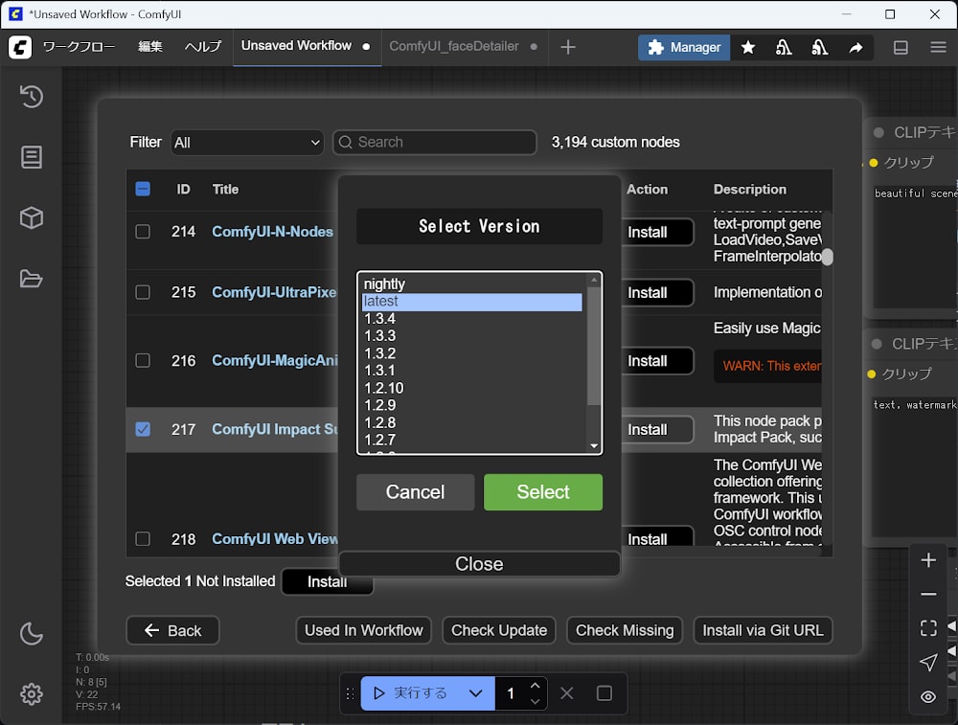The image size is (958, 725).
Task: Click the custom nodes table scrollbar thumb
Action: click(827, 257)
